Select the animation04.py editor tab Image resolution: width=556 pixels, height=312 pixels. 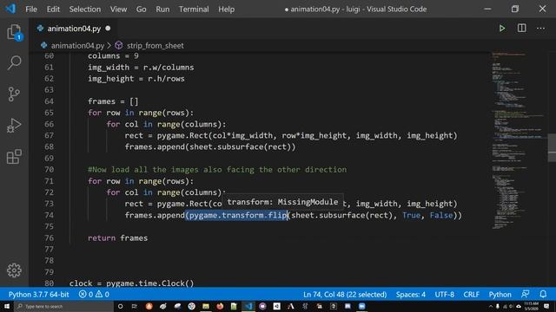[x=74, y=29]
